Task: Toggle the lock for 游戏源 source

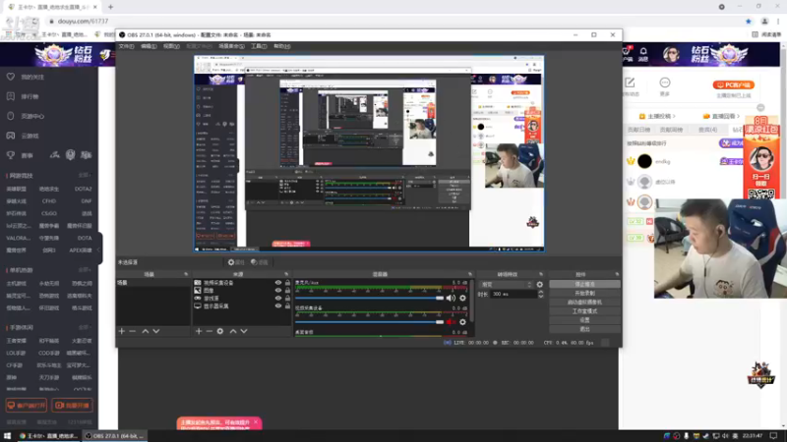Action: click(287, 299)
